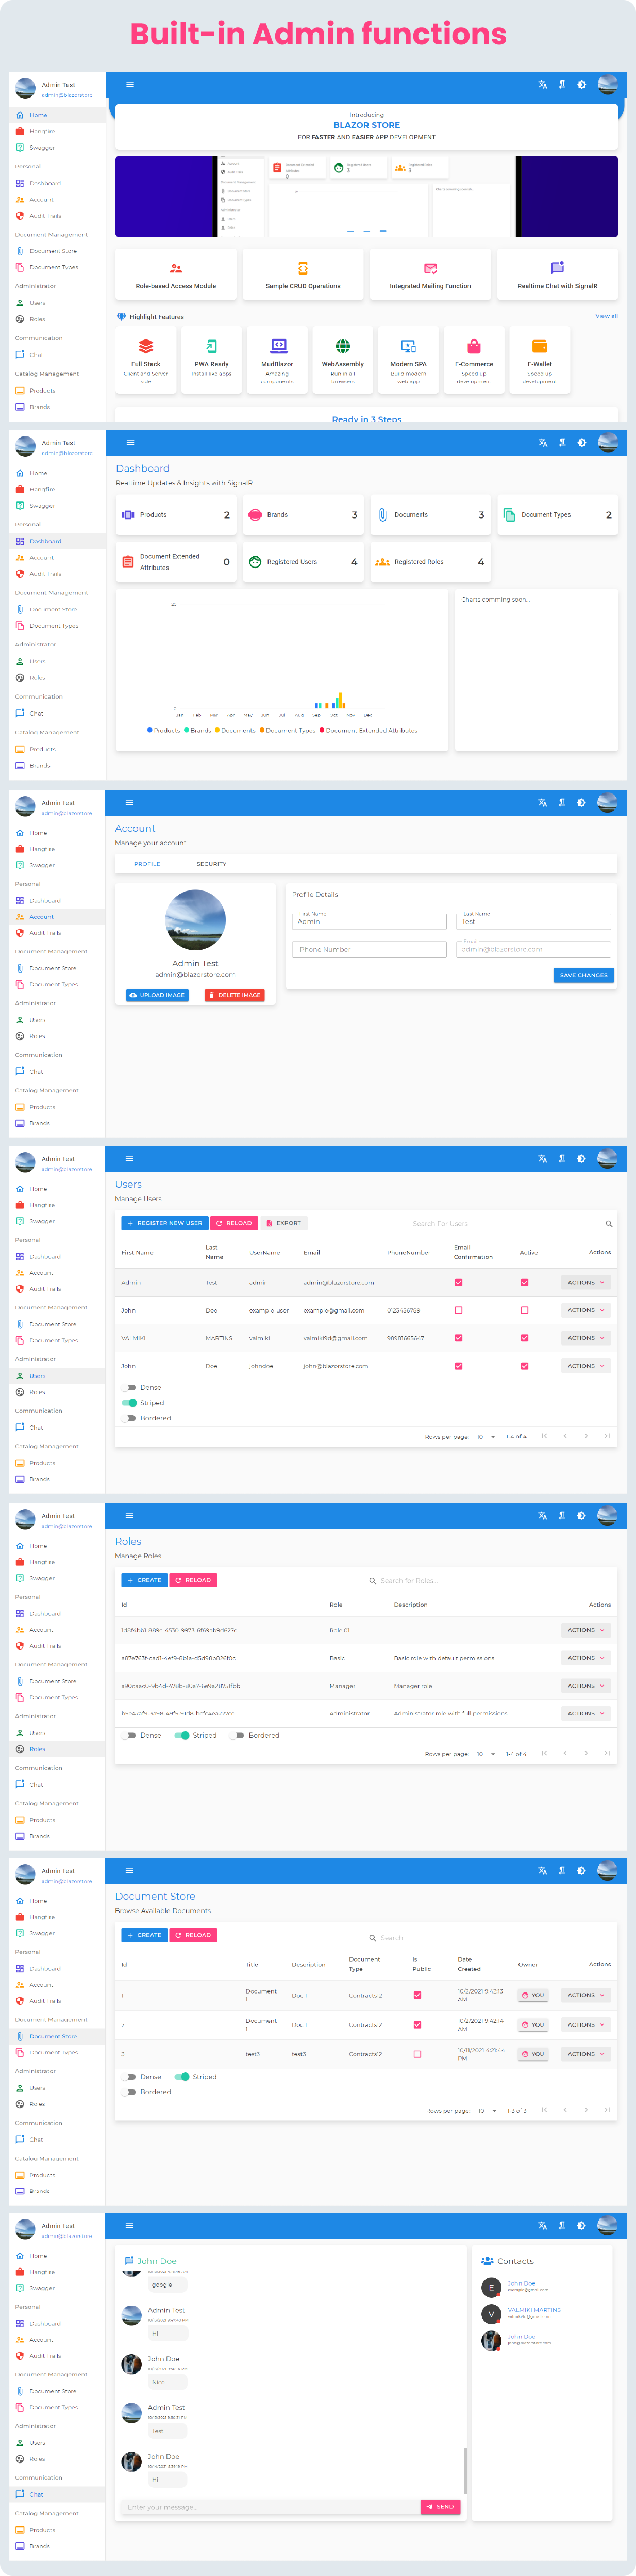
Task: Click search magnifier icon in Users table
Action: (609, 1224)
